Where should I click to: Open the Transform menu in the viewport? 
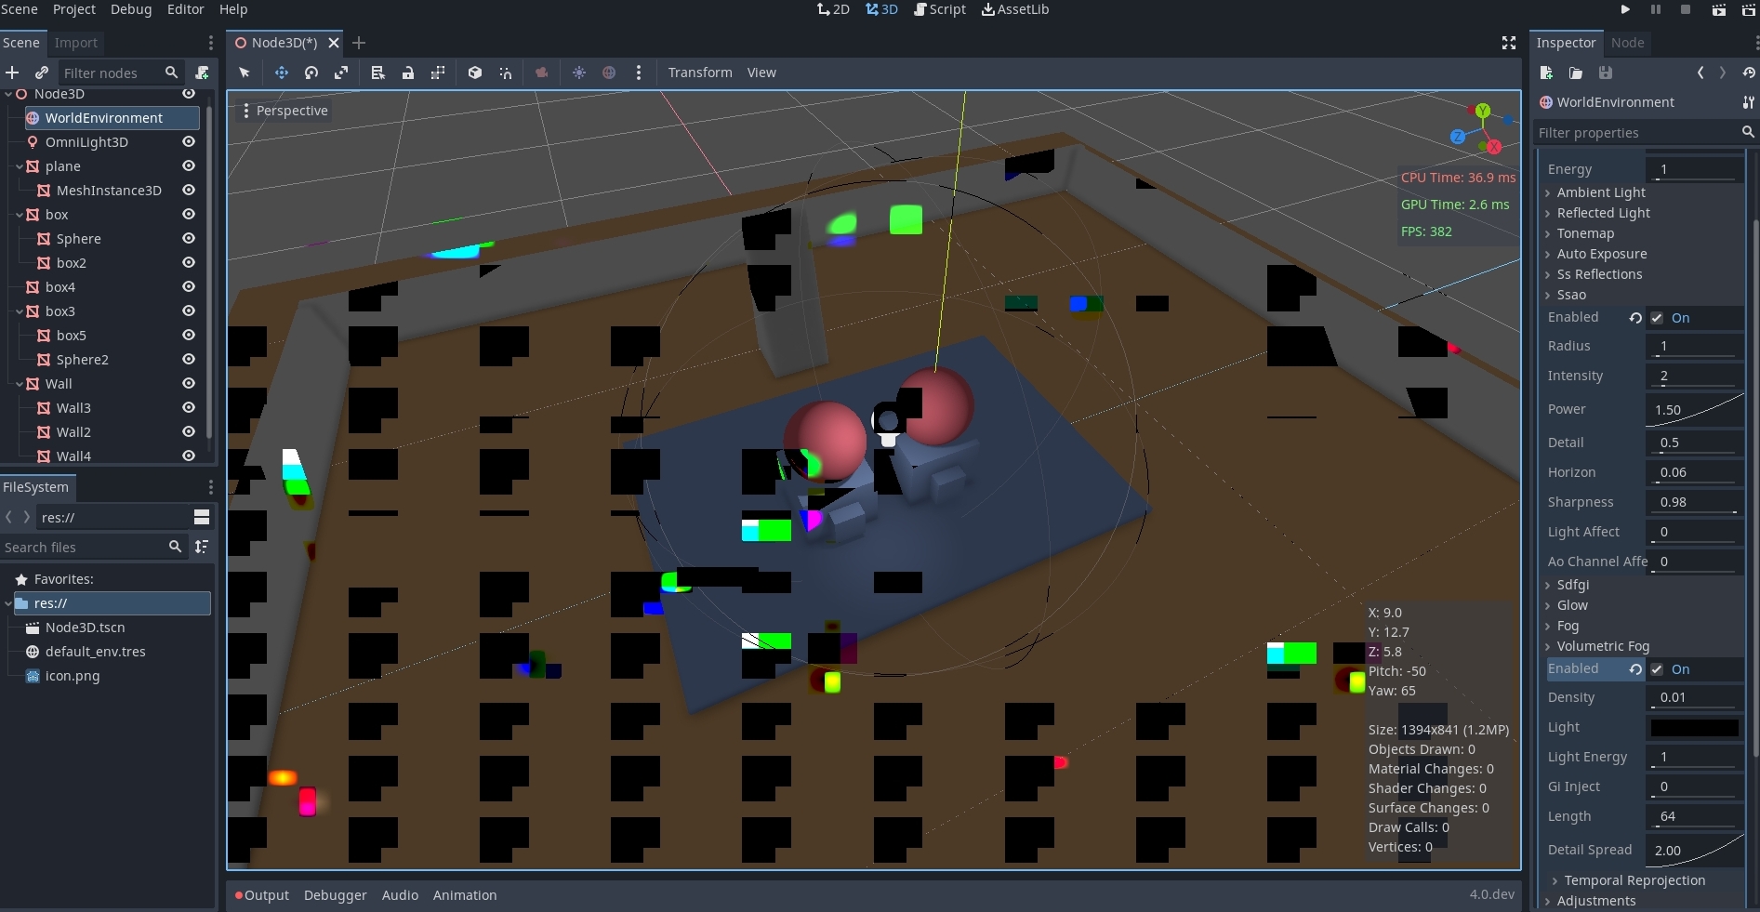coord(699,73)
